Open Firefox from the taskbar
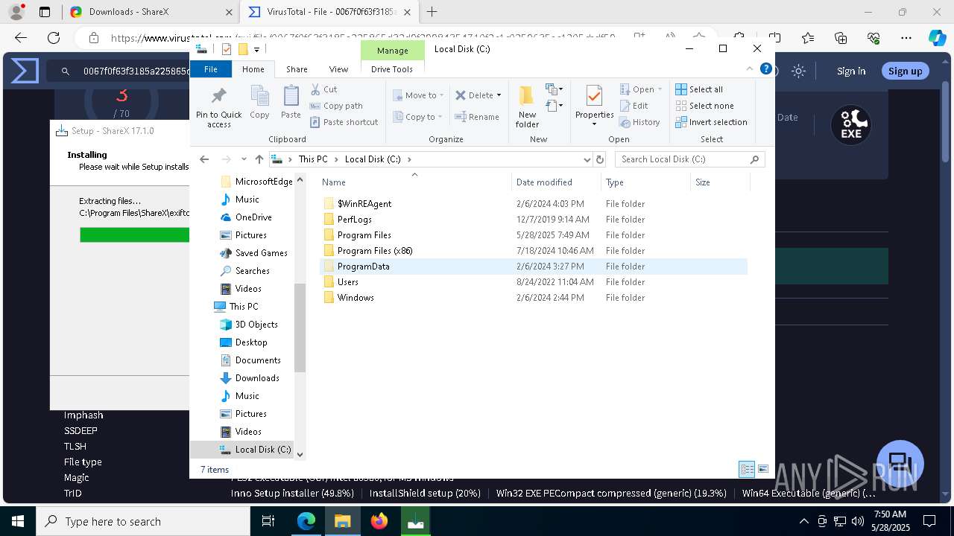954x536 pixels. tap(379, 521)
